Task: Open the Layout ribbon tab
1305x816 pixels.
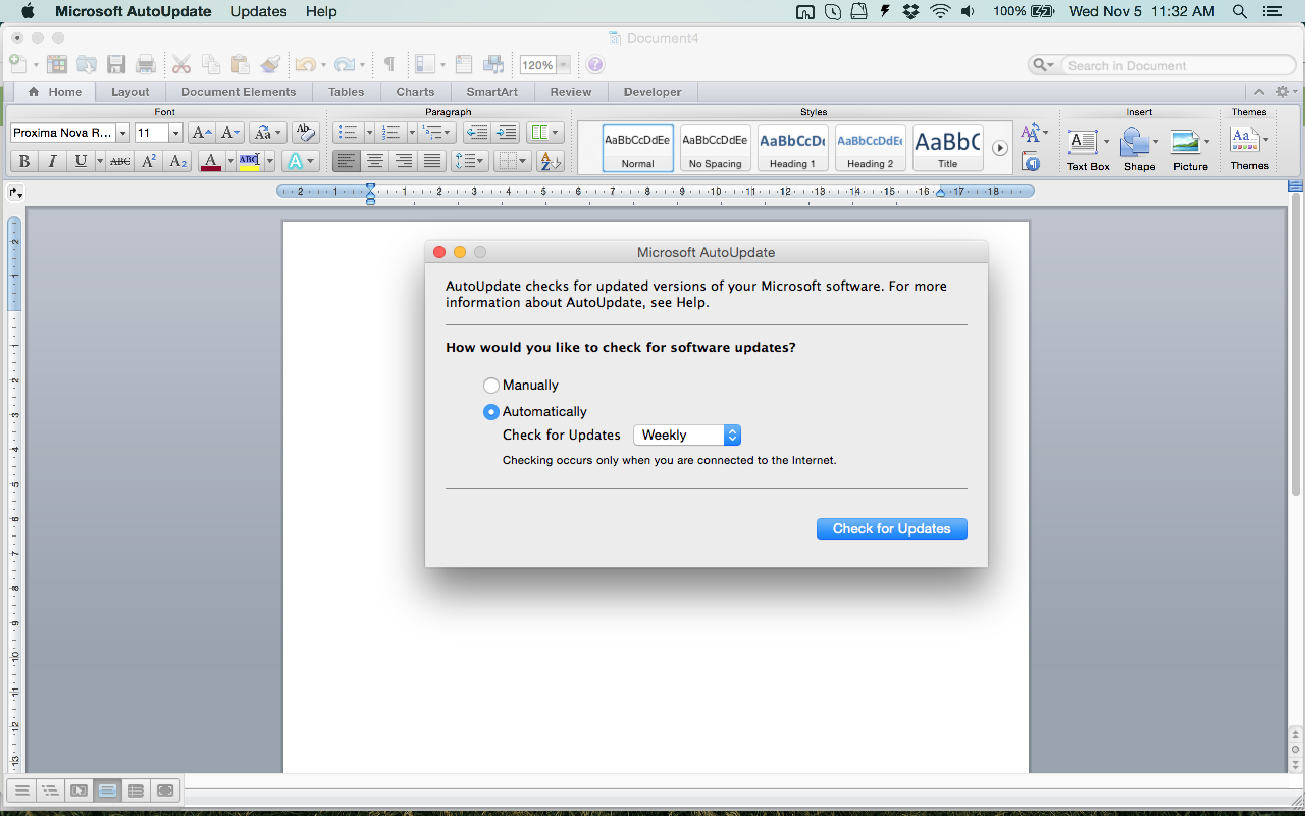Action: pyautogui.click(x=130, y=92)
